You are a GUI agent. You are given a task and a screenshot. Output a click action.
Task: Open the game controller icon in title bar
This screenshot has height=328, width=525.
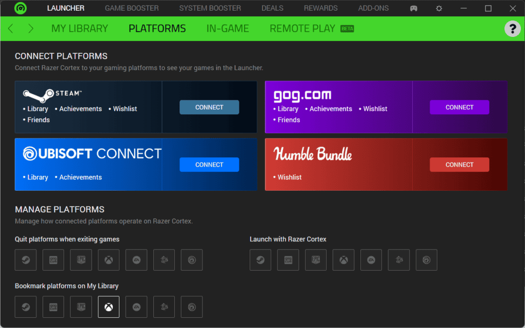click(x=414, y=8)
